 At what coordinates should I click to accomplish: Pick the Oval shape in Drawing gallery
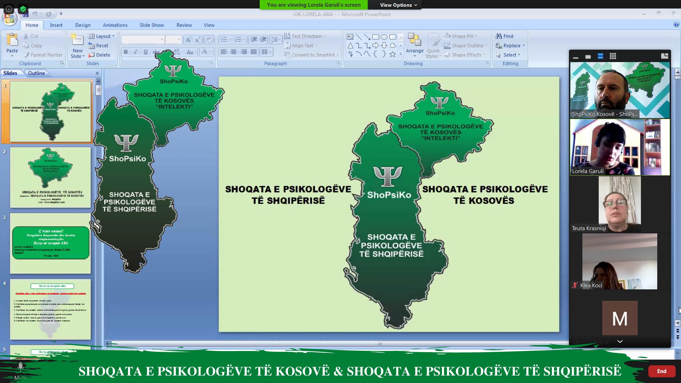[x=384, y=37]
